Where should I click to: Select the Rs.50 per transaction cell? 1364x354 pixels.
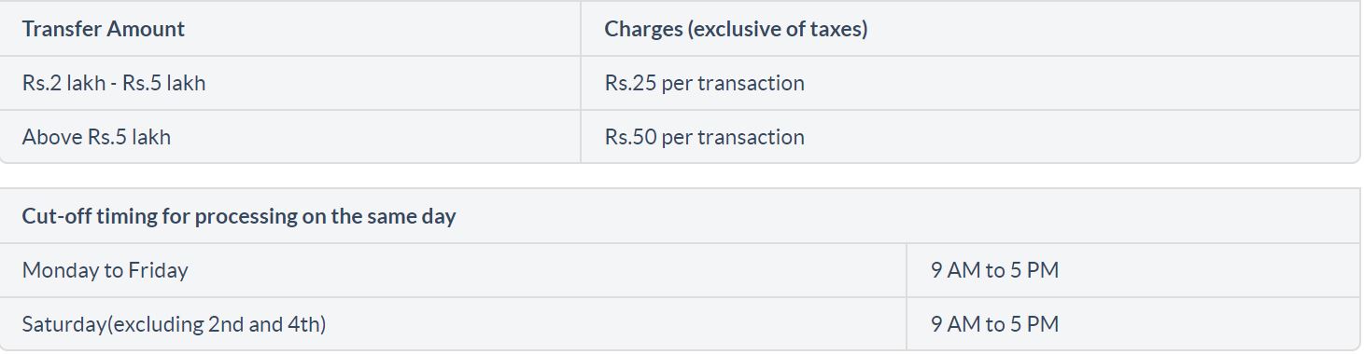[970, 137]
